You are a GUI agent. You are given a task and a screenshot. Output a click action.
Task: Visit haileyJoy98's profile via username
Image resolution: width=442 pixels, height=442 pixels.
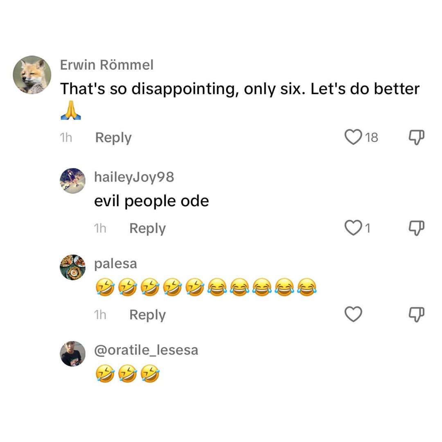click(x=134, y=177)
